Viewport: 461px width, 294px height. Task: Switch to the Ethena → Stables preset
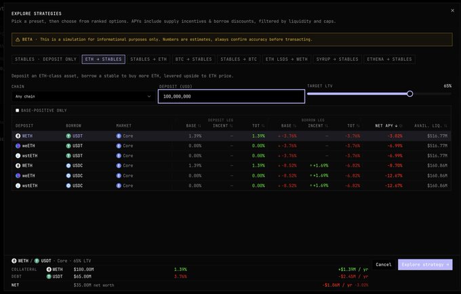pos(390,60)
